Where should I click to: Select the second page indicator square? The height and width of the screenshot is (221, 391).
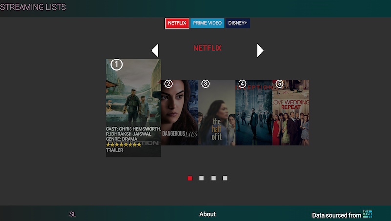coord(201,178)
